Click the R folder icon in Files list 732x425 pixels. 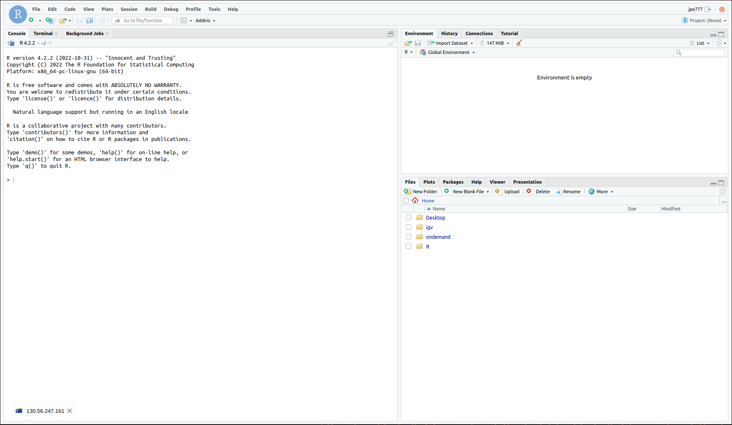tap(420, 246)
